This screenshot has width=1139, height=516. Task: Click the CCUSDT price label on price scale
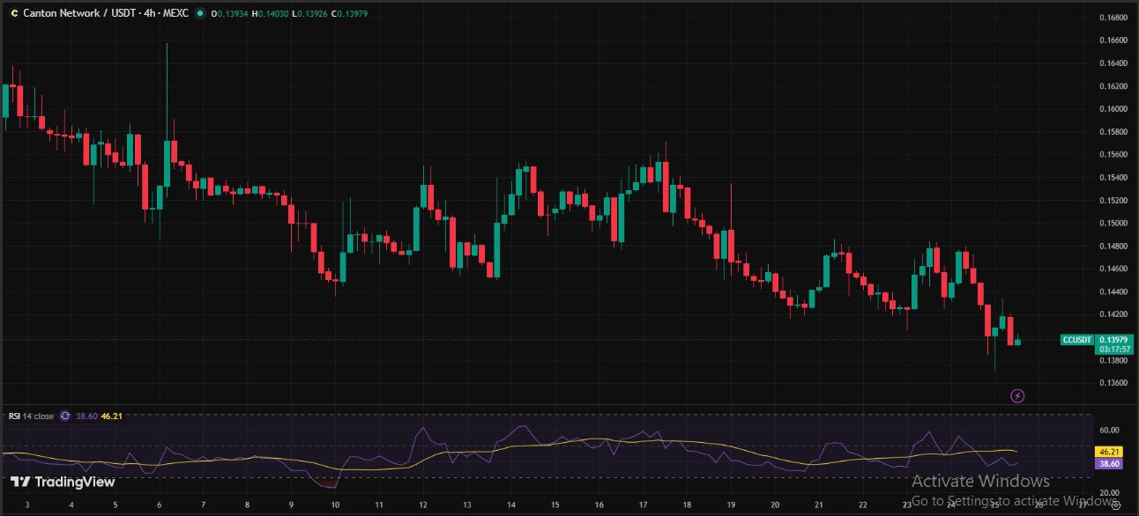pos(1077,340)
